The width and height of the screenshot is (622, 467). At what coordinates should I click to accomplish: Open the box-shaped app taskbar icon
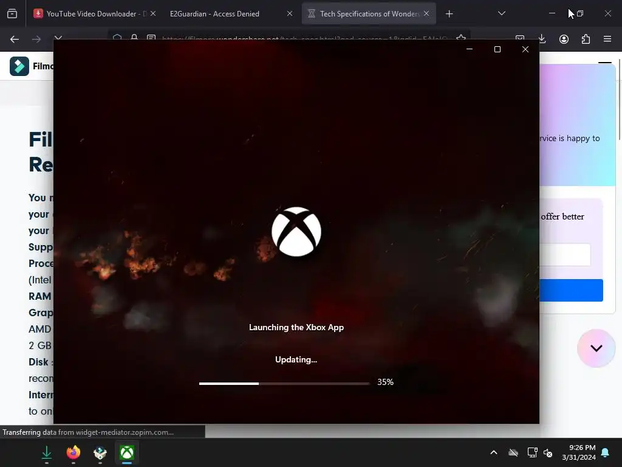[x=100, y=452]
